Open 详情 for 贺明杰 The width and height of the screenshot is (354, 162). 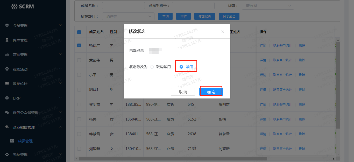pyautogui.click(x=263, y=104)
